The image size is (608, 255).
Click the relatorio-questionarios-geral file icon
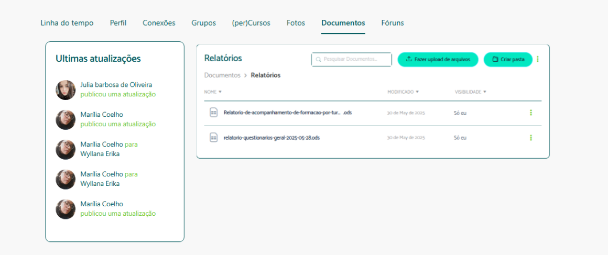pos(213,138)
